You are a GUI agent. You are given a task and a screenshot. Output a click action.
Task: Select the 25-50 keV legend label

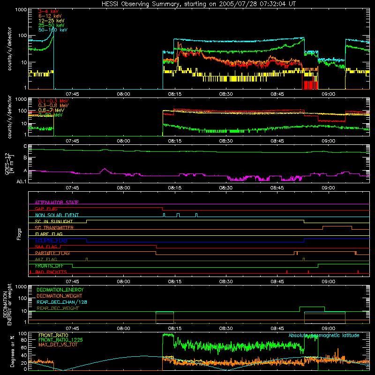51,25
